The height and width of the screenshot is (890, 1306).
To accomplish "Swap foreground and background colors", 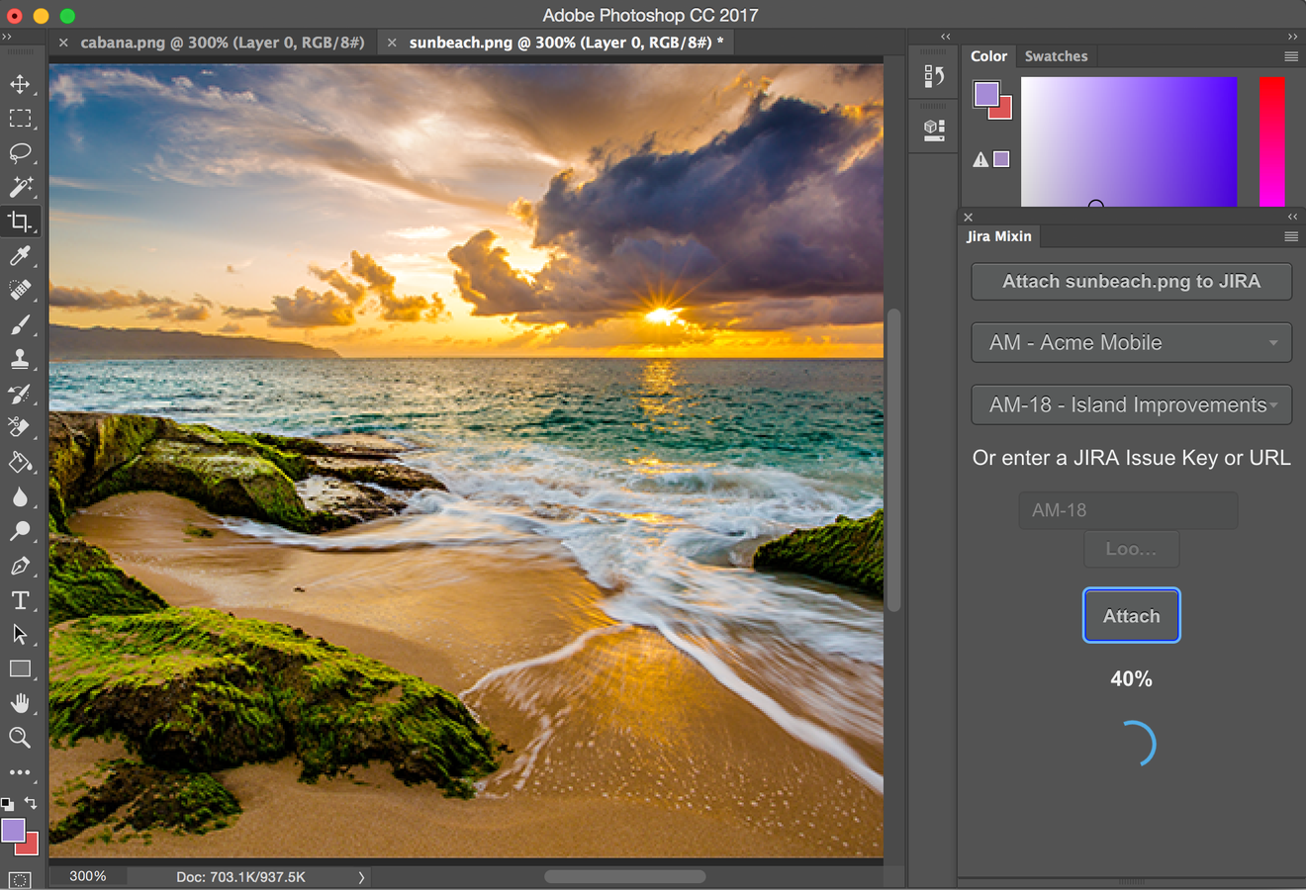I will (31, 803).
